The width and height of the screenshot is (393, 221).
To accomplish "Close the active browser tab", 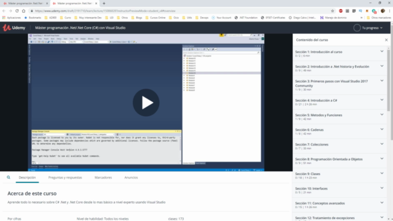I will [96, 4].
